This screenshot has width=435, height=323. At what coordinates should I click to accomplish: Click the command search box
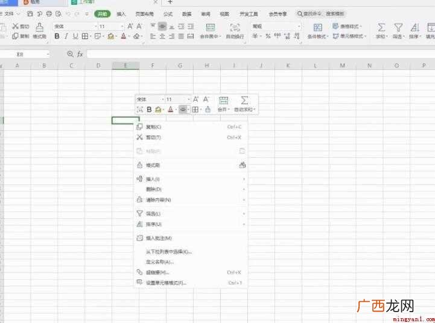[321, 14]
